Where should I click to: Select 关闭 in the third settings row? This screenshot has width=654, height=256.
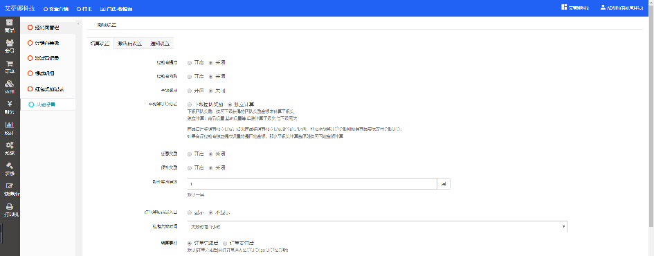click(210, 91)
